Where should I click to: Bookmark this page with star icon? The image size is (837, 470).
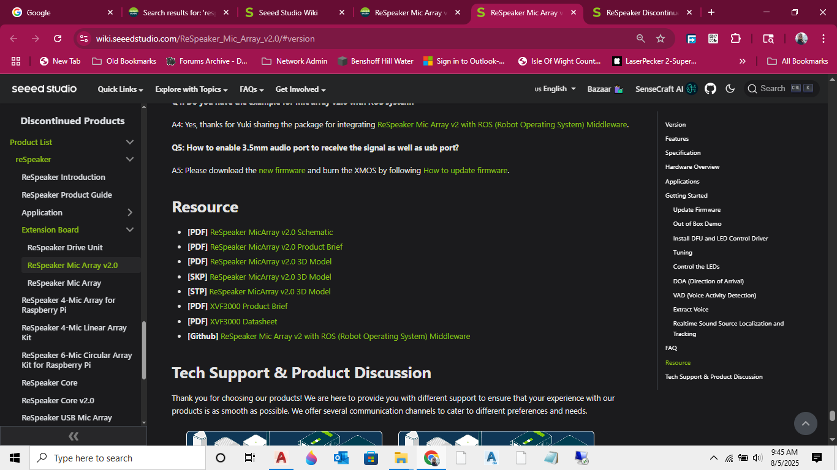[661, 39]
